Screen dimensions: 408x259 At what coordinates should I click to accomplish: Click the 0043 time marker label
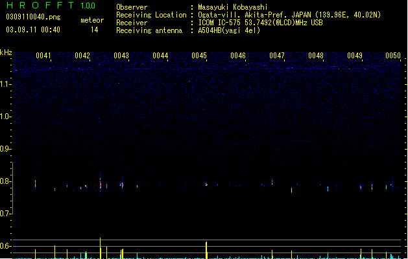(x=121, y=56)
